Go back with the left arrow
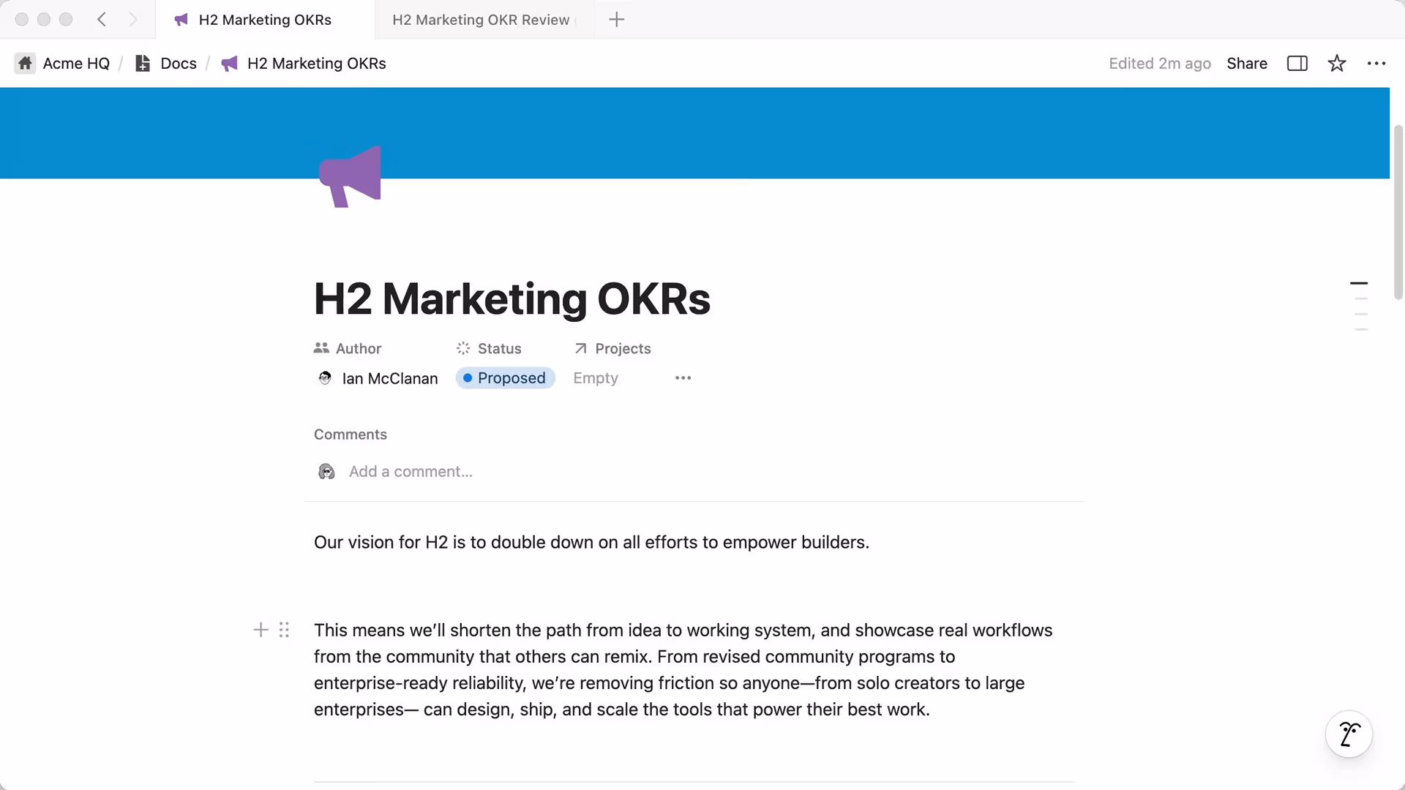1405x790 pixels. pos(102,20)
